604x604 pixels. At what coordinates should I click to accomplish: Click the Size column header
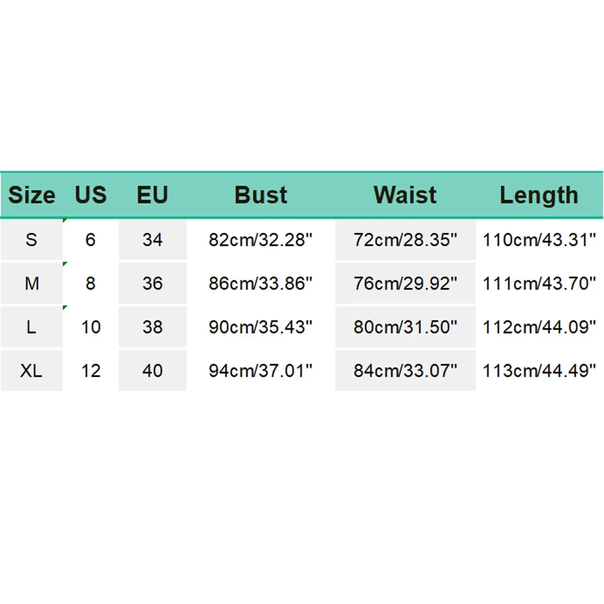(x=32, y=195)
